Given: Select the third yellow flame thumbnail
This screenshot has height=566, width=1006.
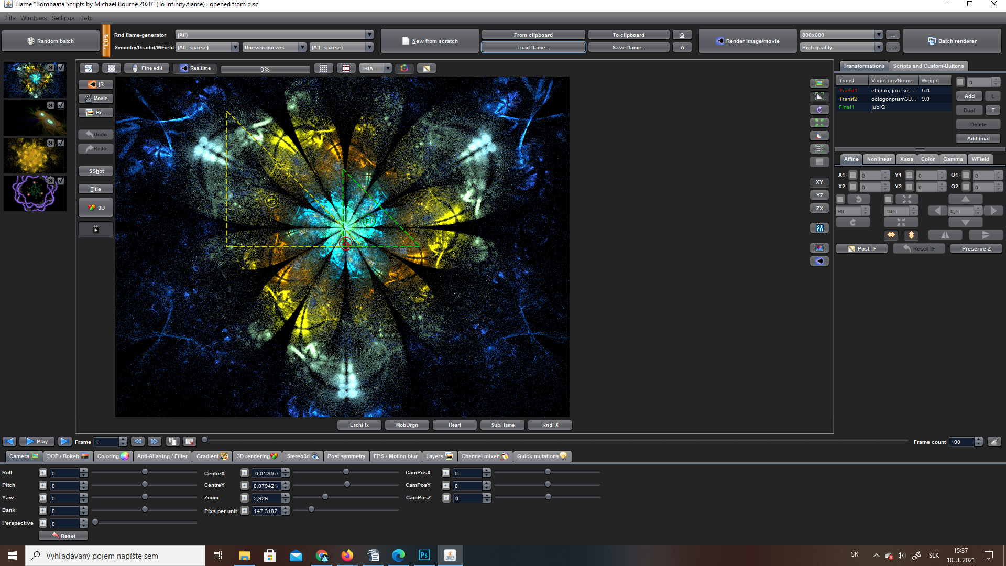Looking at the screenshot, I should point(35,156).
